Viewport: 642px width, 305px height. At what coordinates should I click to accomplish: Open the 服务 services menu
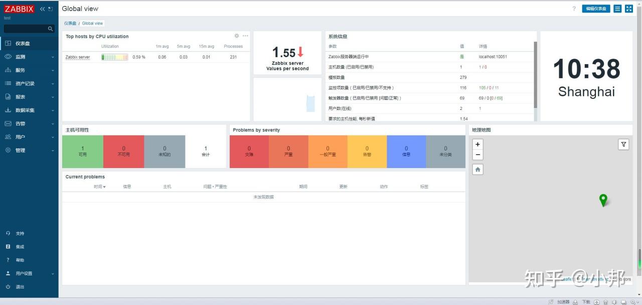point(29,70)
